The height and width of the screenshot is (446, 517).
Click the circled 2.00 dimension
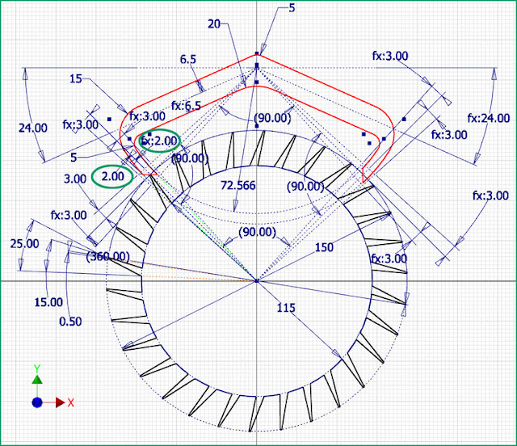tap(113, 176)
